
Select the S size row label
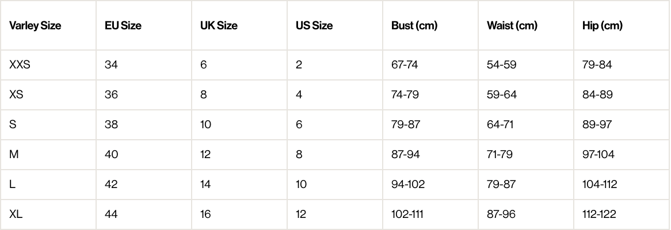point(13,125)
